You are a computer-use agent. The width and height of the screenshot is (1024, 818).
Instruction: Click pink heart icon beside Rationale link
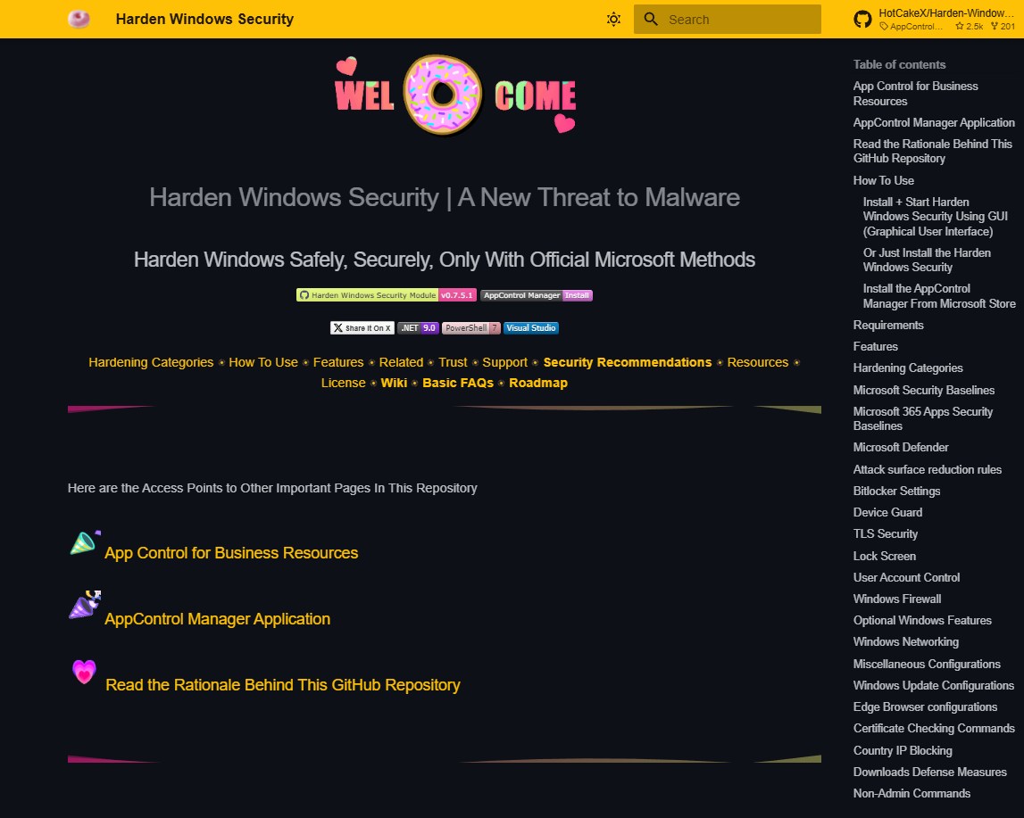pos(84,672)
